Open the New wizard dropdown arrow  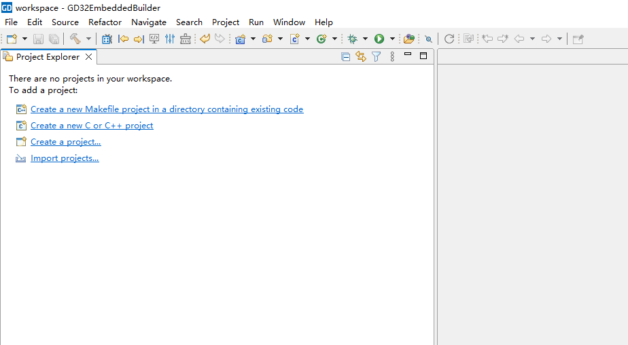24,39
